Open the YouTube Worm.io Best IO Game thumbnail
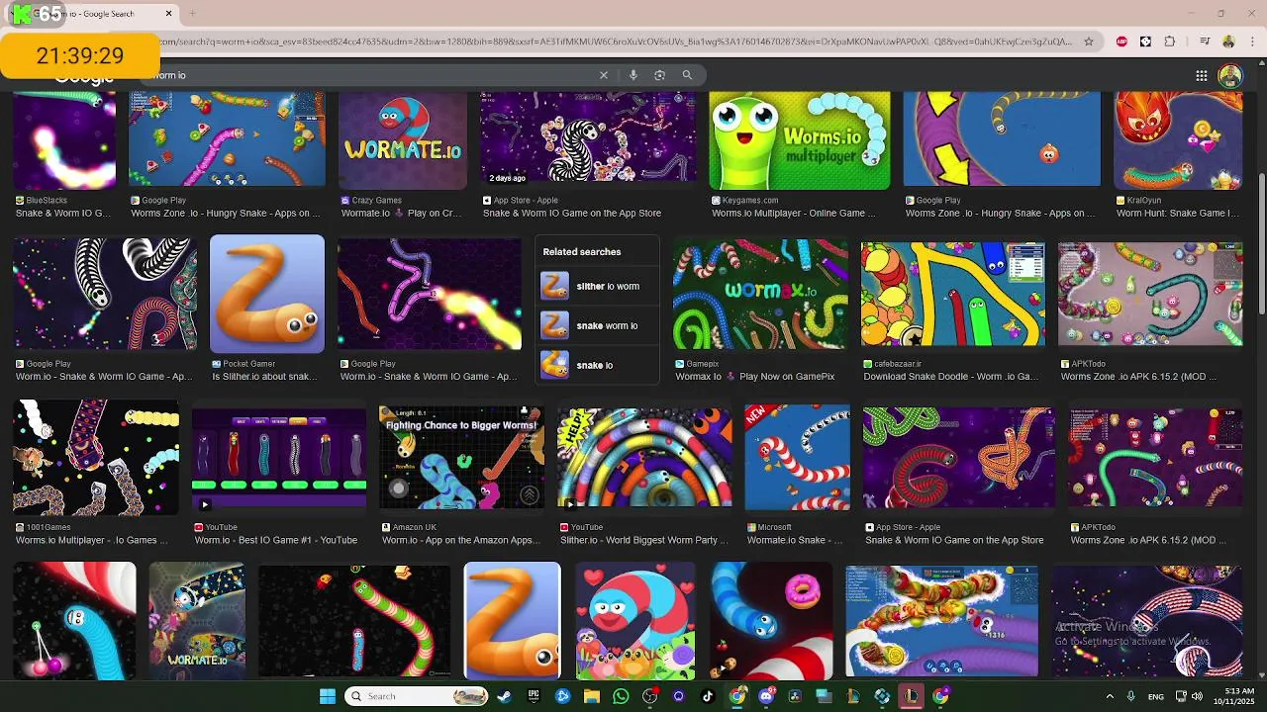The image size is (1267, 712). tap(278, 457)
